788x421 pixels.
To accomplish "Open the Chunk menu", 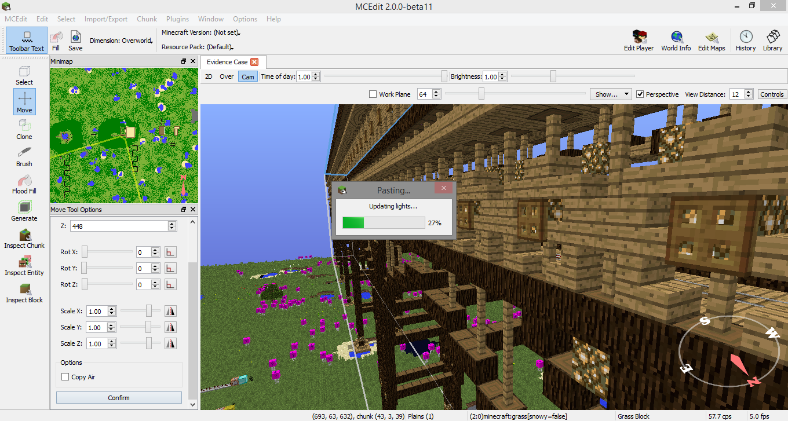I will 147,19.
